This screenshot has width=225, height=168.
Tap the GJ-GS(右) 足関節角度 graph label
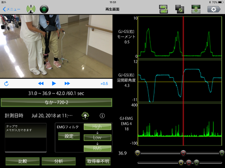126,80
